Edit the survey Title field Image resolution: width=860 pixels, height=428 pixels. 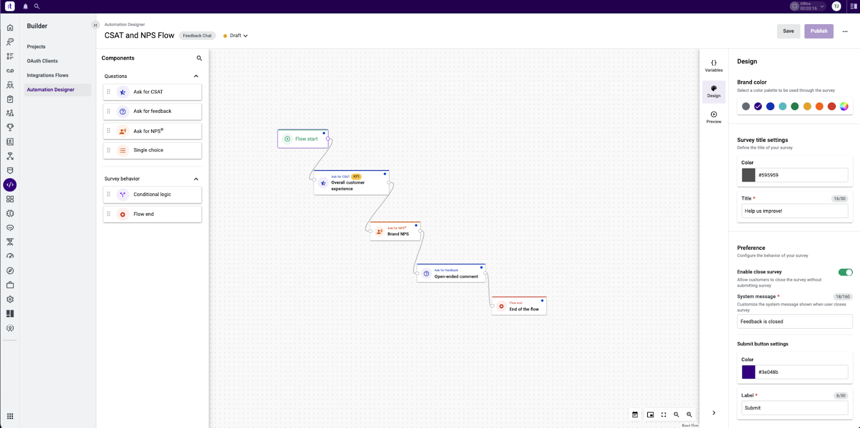795,211
